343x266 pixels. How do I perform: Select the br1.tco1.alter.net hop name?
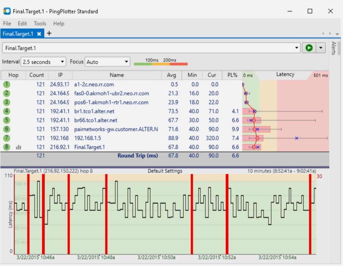tap(94, 111)
